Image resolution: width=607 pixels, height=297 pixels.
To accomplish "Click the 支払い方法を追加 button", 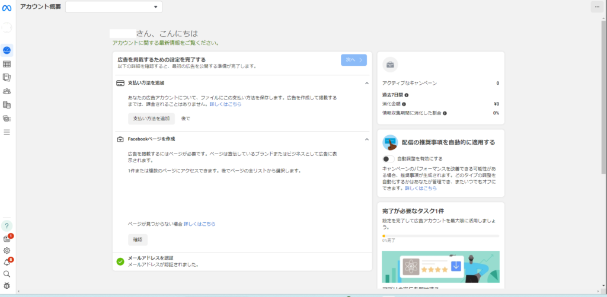I will coord(151,119).
